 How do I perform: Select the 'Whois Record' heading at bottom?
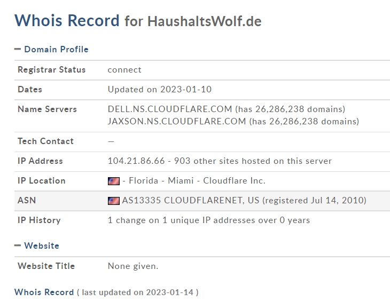44,292
